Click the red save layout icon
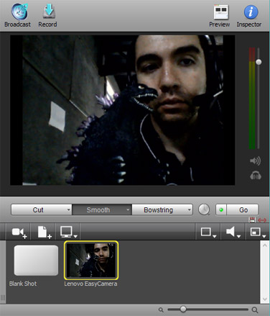 [x=252, y=220]
